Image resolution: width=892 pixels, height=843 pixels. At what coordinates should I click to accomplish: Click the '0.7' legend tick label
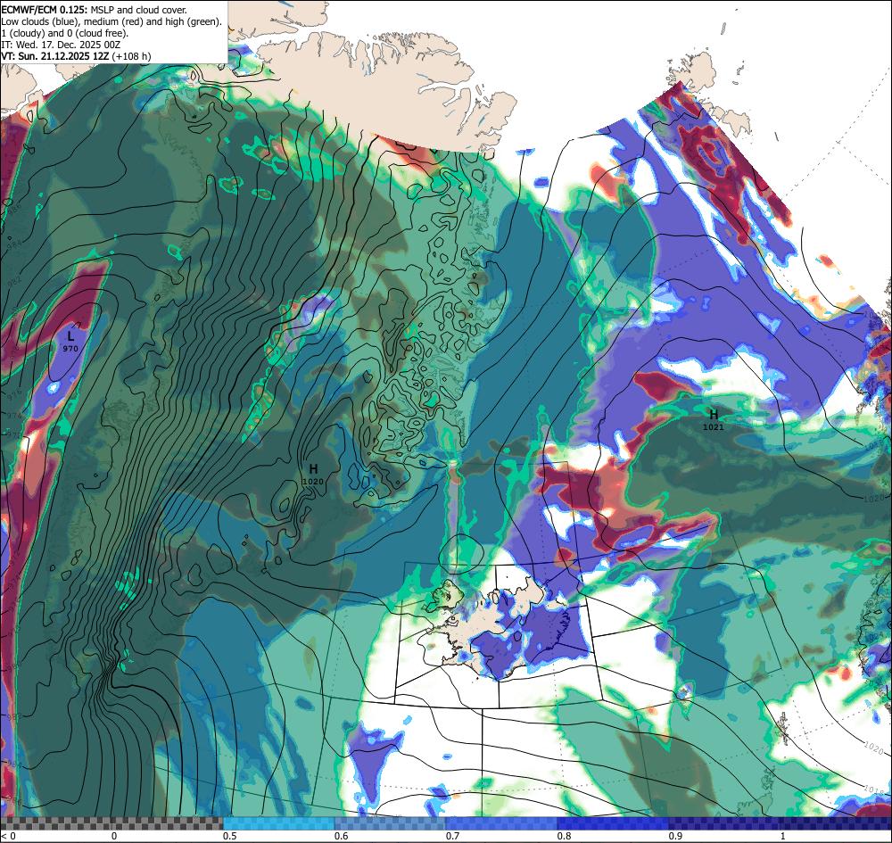(451, 836)
